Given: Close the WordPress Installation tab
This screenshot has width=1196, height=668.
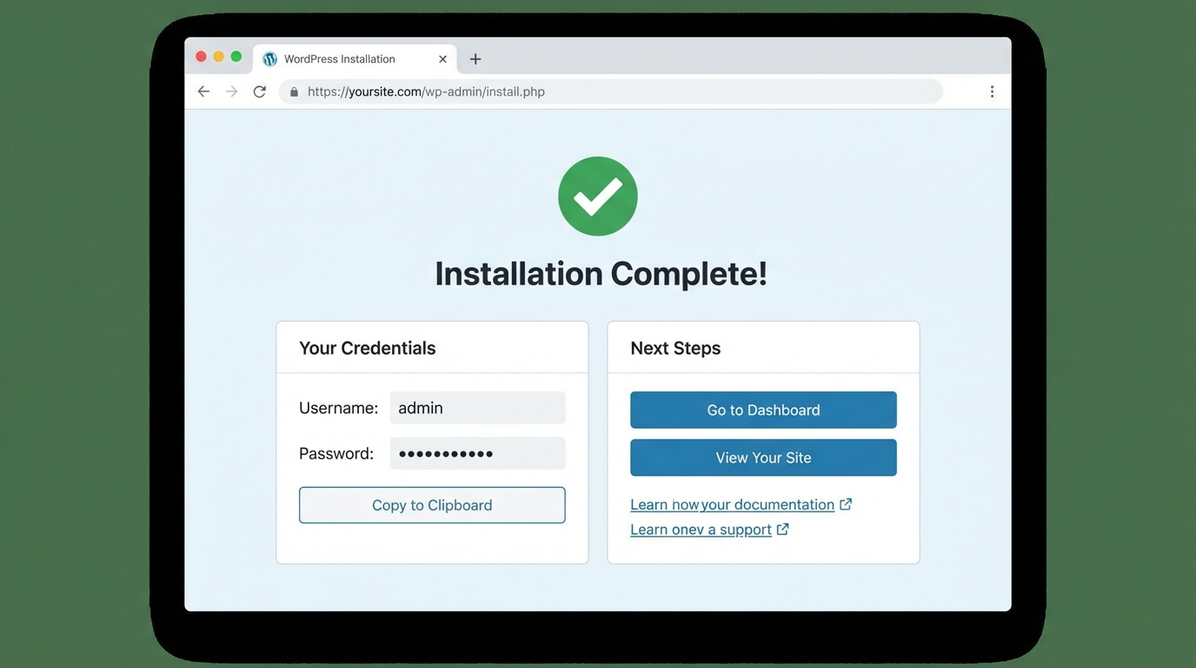Looking at the screenshot, I should coord(442,58).
